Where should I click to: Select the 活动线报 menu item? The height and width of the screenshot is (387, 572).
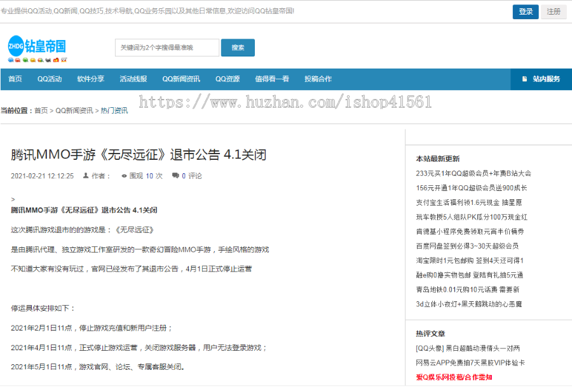133,79
